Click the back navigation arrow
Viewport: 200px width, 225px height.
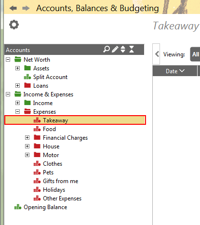tap(13, 8)
